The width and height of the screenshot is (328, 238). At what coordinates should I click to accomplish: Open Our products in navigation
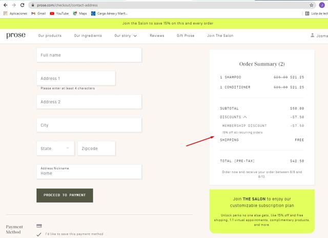pos(50,36)
